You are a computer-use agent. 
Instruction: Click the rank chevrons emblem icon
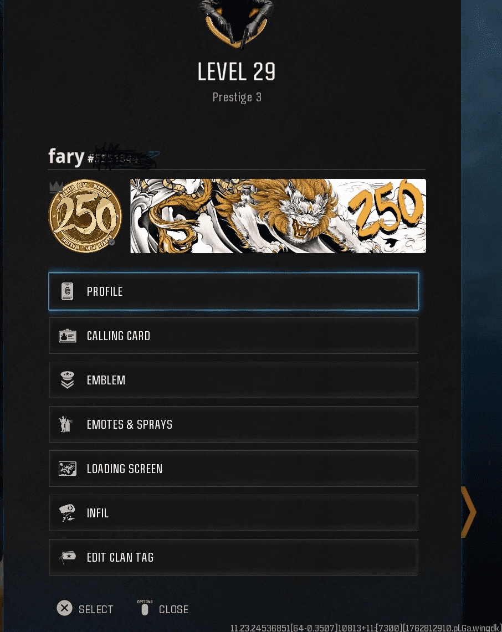click(x=68, y=380)
